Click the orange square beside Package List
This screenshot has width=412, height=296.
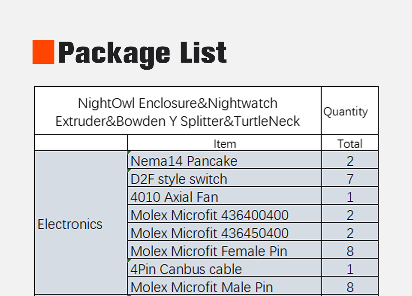[43, 52]
